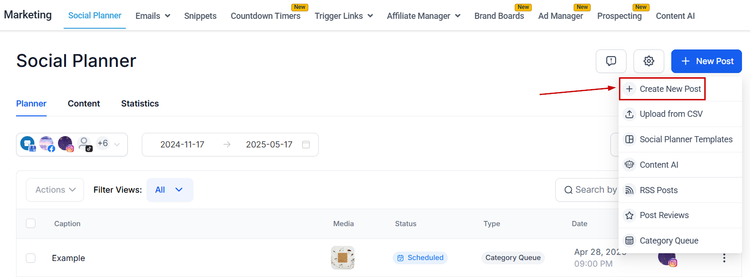Click the Content AI robot icon
Viewport: 750px width, 277px height.
coord(629,165)
